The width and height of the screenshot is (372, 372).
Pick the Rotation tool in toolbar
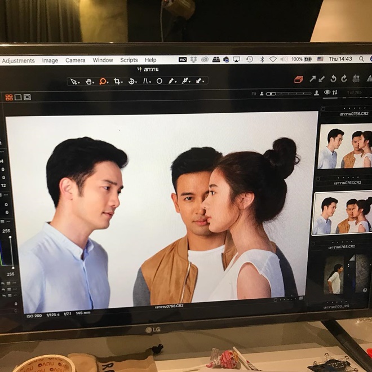[131, 81]
